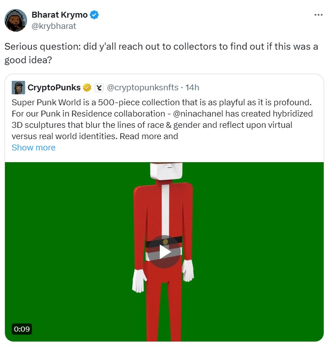Play the embedded Santa punk video
330x351 pixels.
point(164,252)
